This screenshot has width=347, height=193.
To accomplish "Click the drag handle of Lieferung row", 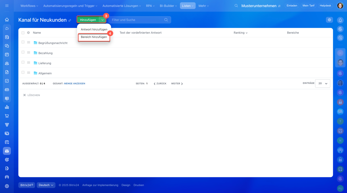I will (28, 63).
